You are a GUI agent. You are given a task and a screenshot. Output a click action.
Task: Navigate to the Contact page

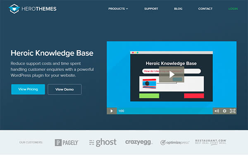point(205,9)
